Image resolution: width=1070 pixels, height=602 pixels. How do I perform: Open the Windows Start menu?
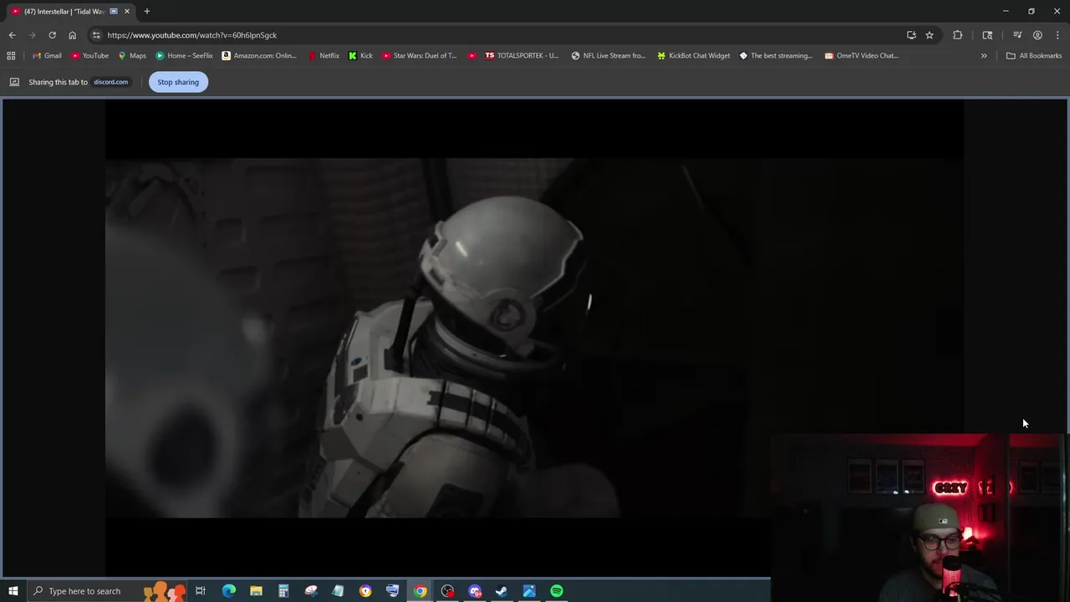point(13,591)
